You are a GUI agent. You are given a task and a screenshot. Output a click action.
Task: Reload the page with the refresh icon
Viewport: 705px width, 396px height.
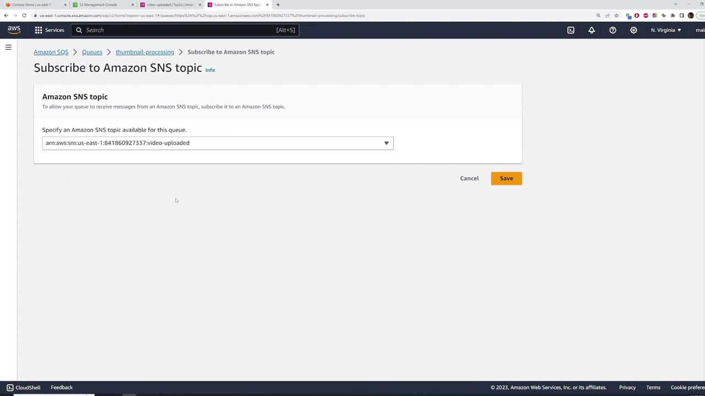[24, 15]
